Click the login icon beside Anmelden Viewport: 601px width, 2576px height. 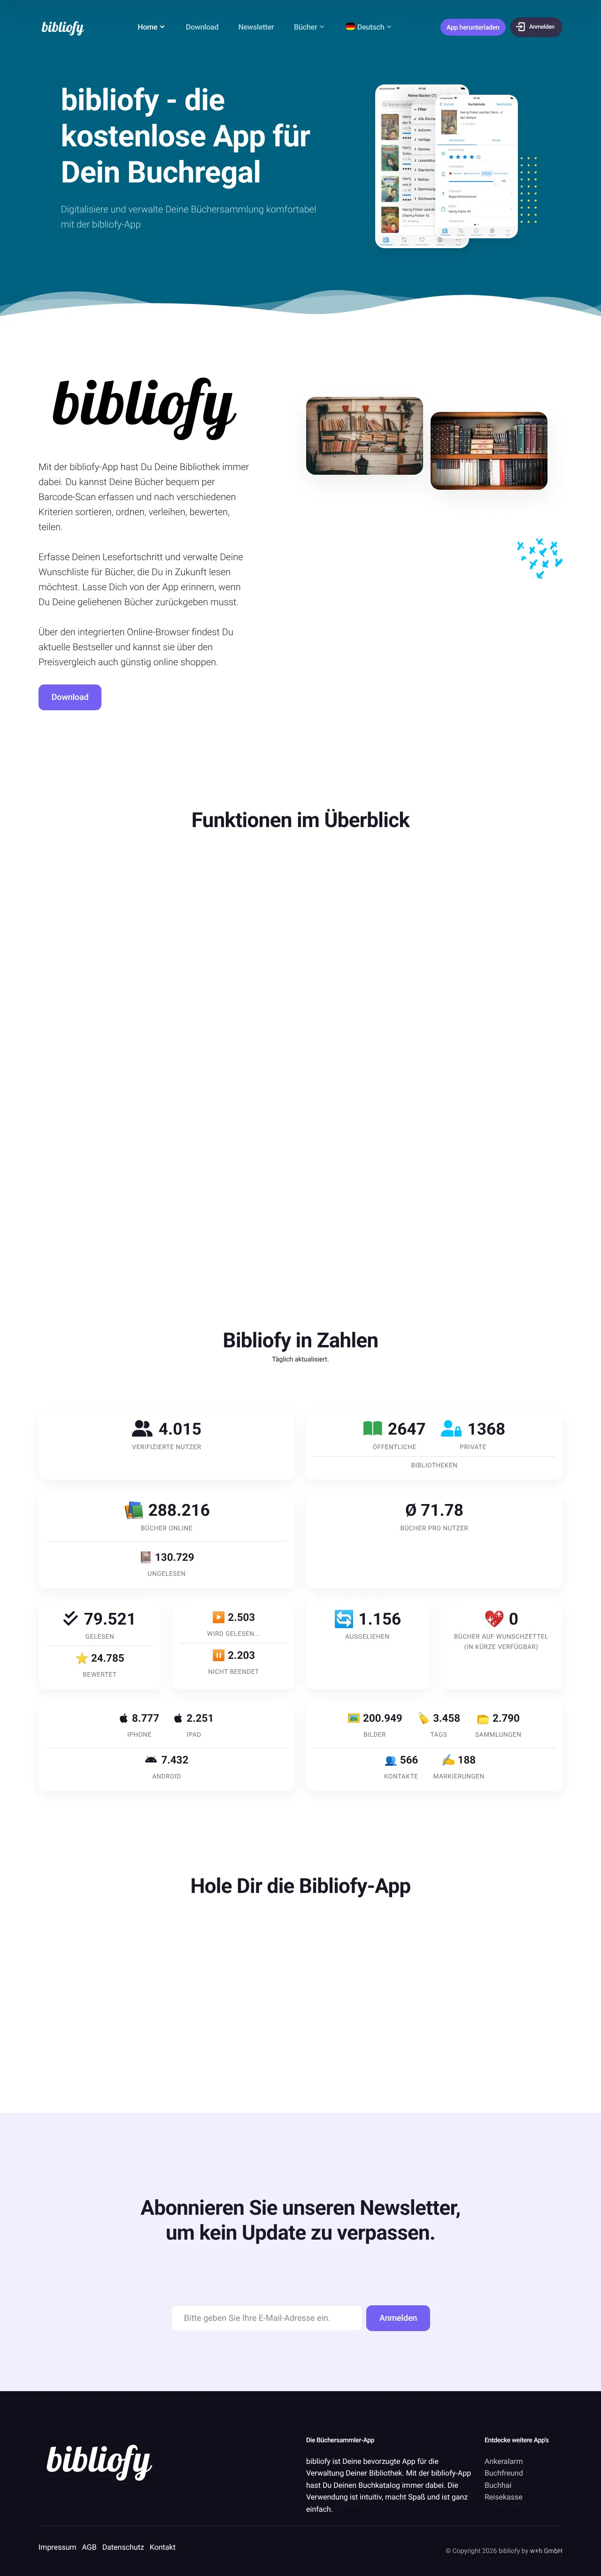(521, 27)
